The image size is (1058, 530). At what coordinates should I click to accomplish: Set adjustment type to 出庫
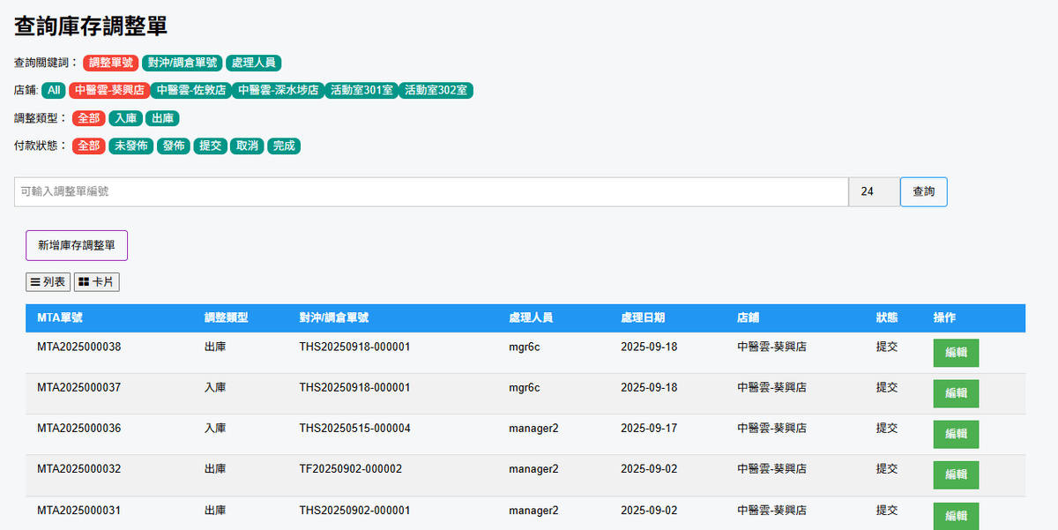[162, 118]
